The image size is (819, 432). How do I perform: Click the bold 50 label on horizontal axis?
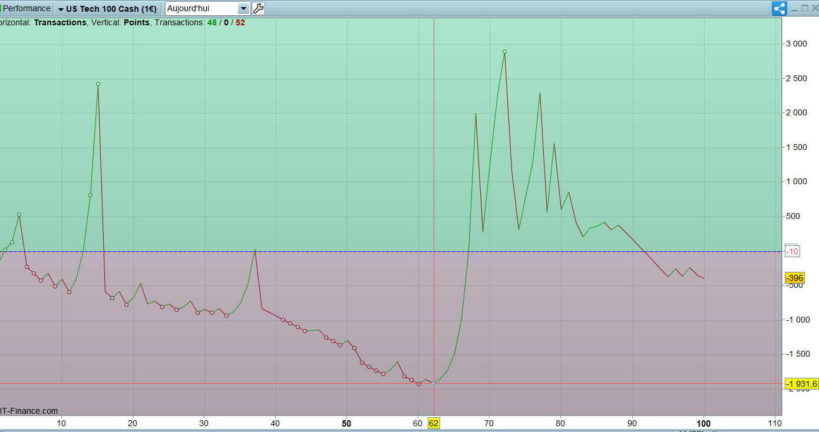coord(346,423)
